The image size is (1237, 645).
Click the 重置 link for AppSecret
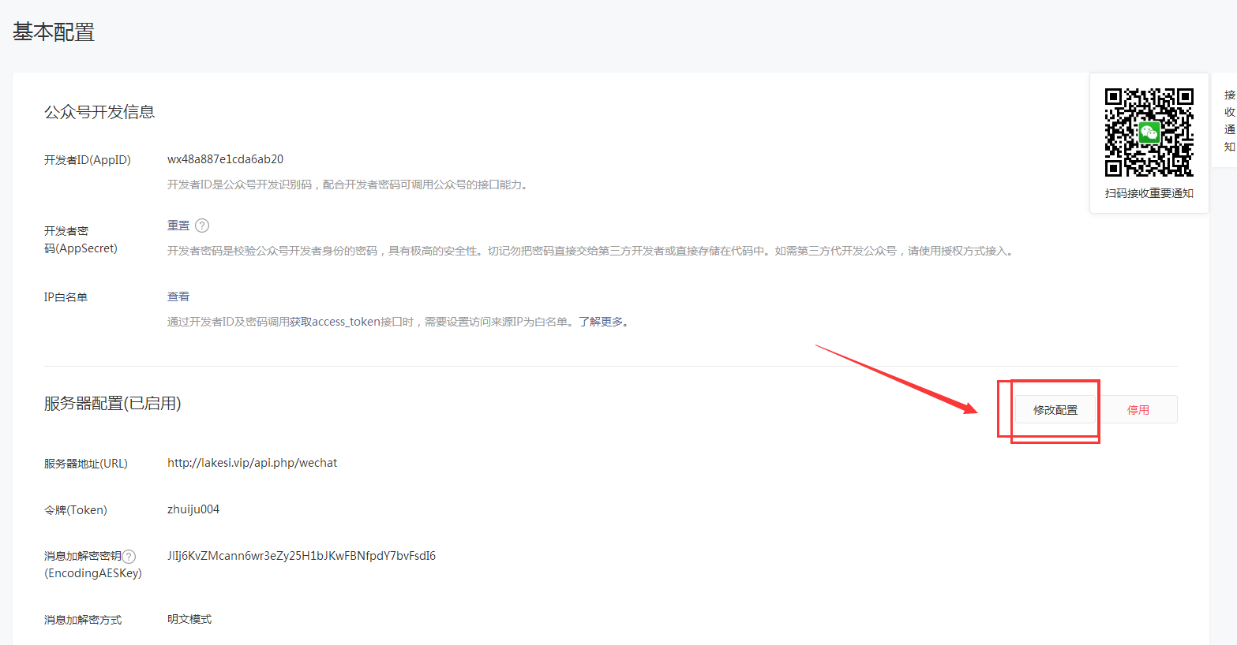click(x=178, y=226)
